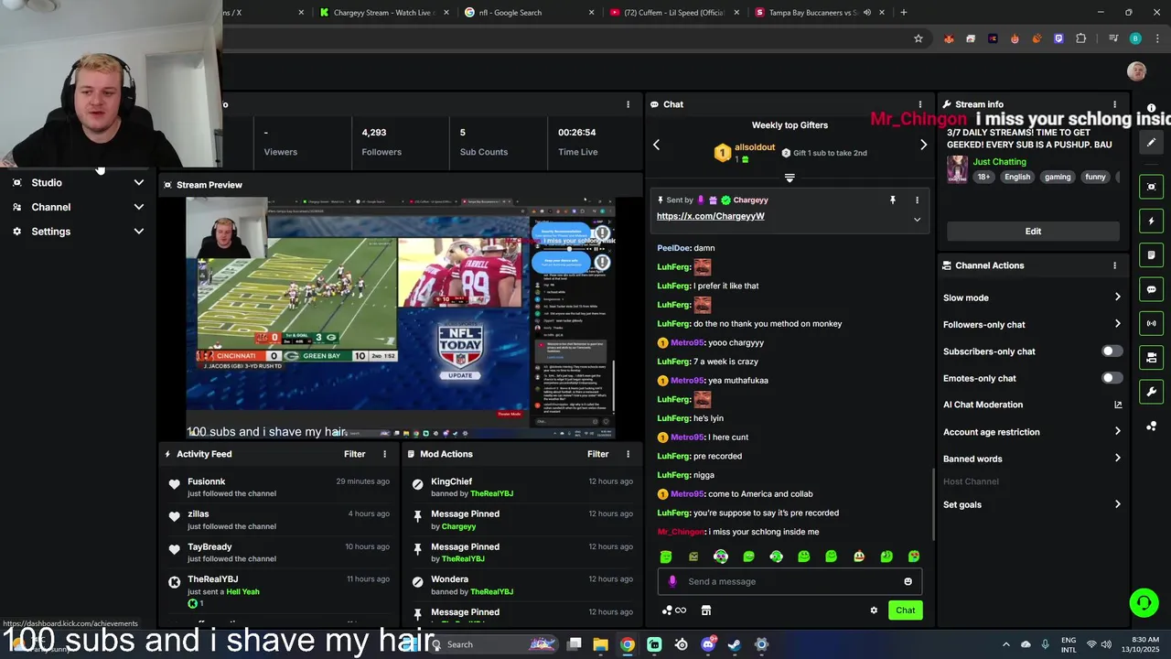Click the lightning bolt icon in right sidebar
This screenshot has width=1171, height=659.
click(1151, 221)
